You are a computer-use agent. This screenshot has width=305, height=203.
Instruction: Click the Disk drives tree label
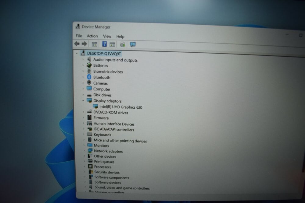[102, 95]
